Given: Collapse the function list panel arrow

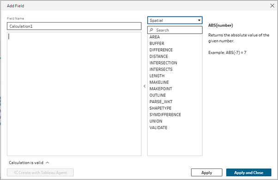Looking at the screenshot, I should pos(145,86).
